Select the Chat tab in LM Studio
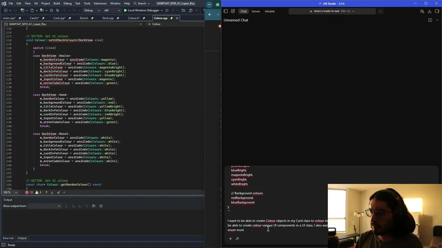The height and width of the screenshot is (248, 442). pyautogui.click(x=243, y=11)
